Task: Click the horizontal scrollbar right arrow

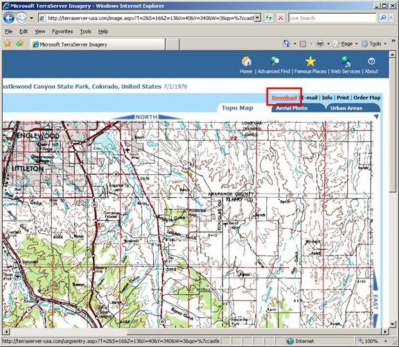Action: pyautogui.click(x=386, y=332)
